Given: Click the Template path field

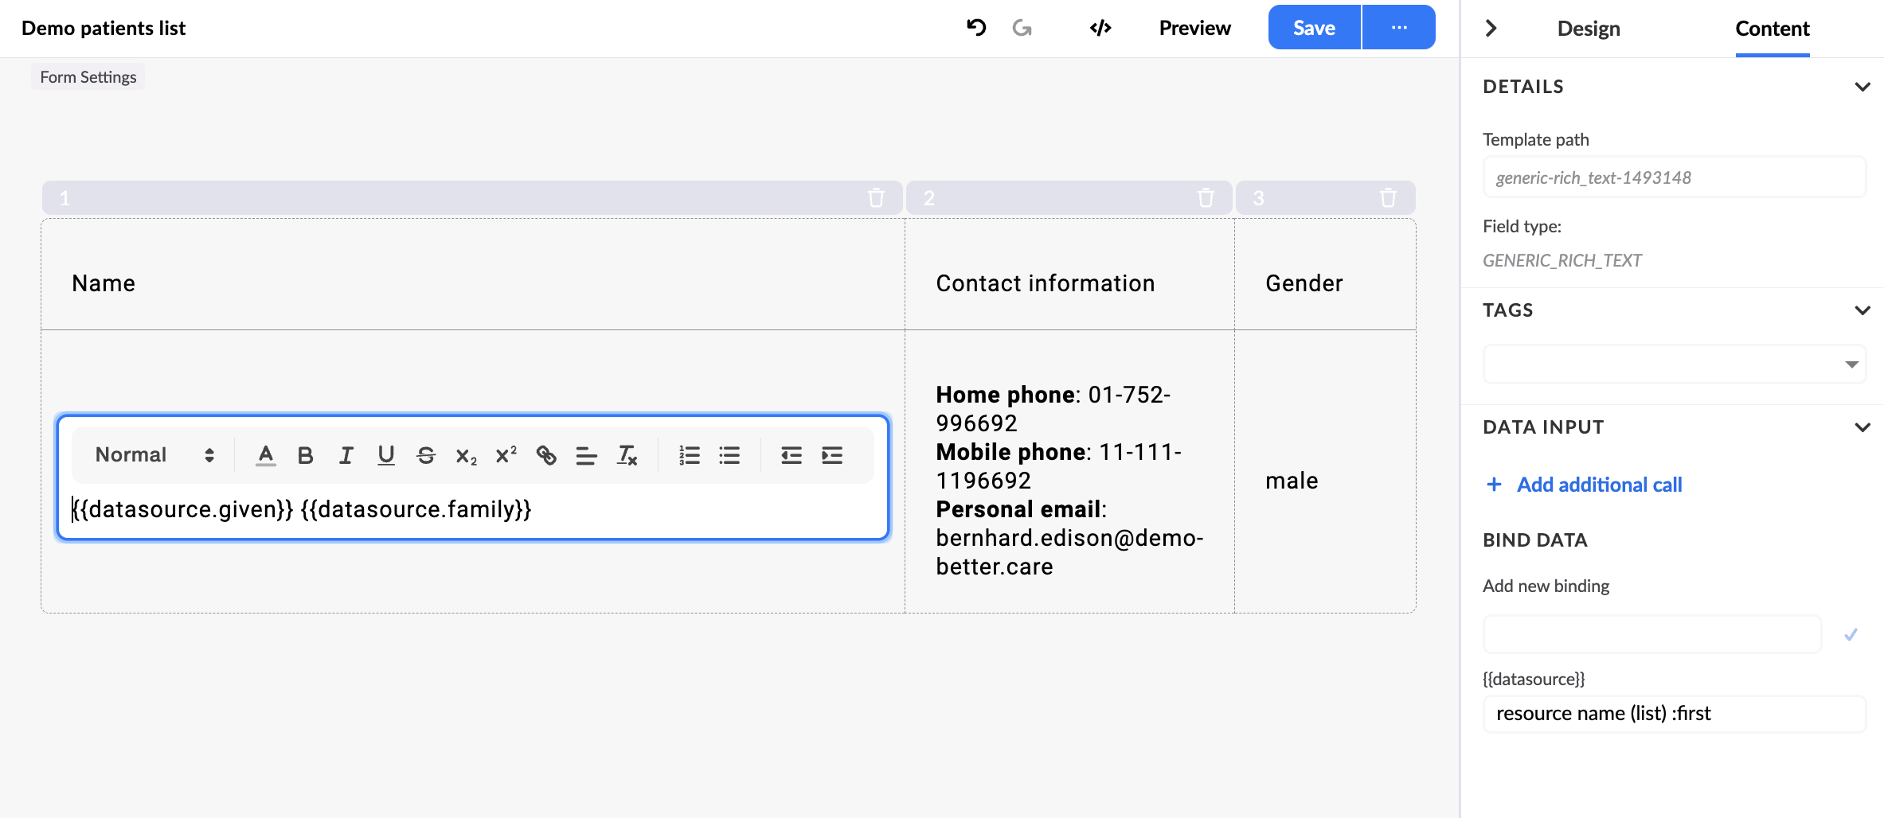Looking at the screenshot, I should tap(1675, 177).
